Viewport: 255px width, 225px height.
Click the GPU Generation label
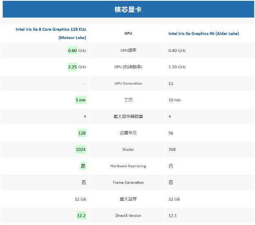click(x=128, y=83)
